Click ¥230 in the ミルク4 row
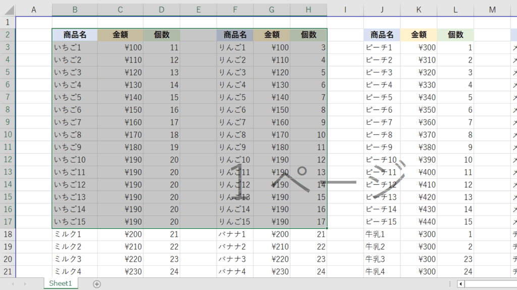The width and height of the screenshot is (517, 290). [120, 271]
